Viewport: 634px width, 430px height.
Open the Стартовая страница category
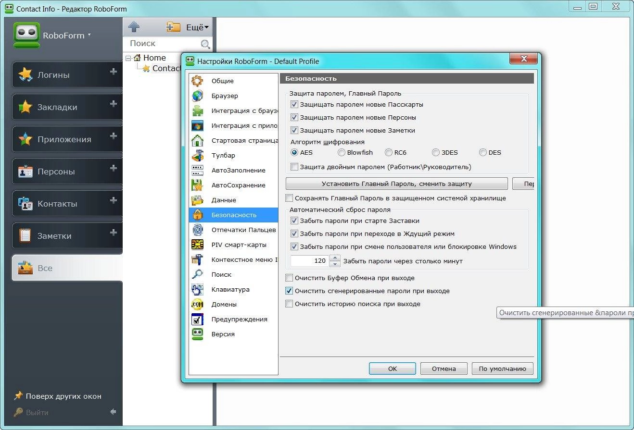pyautogui.click(x=233, y=140)
